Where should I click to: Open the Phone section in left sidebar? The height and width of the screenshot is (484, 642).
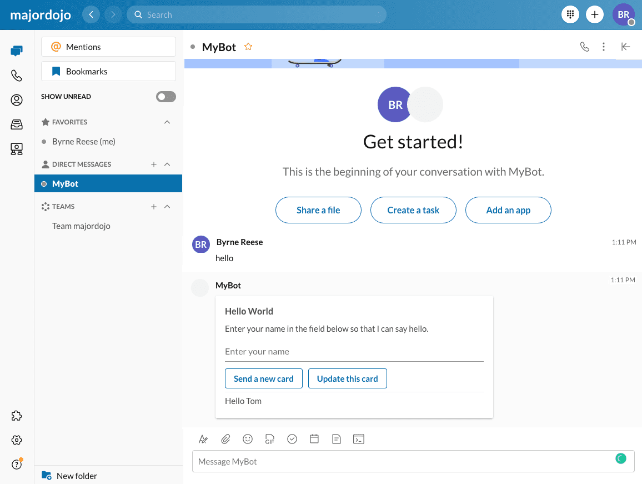pos(17,76)
